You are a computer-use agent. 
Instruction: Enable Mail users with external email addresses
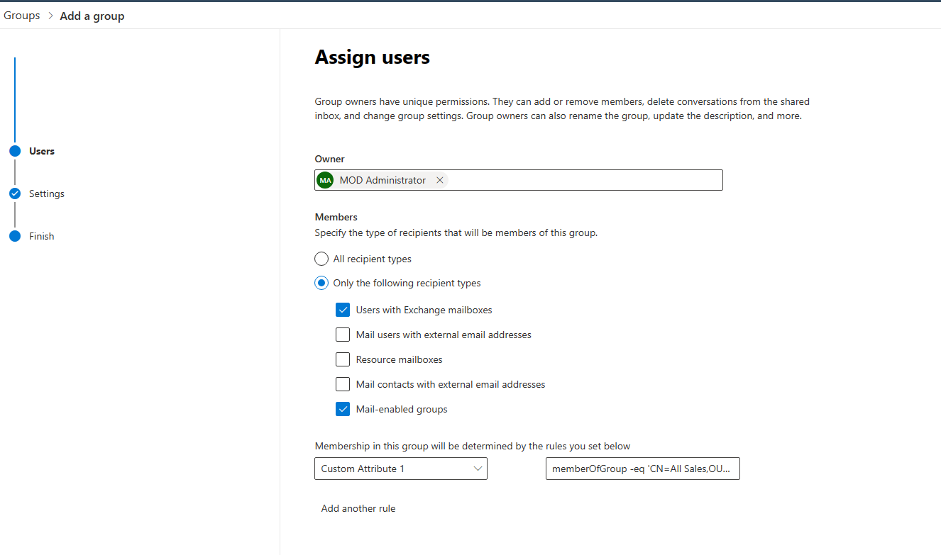click(x=343, y=335)
